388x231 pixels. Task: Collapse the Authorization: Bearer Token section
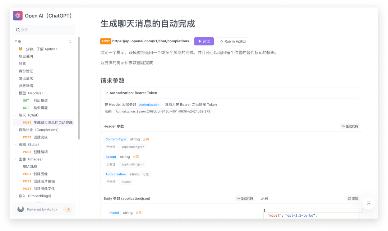[107, 93]
